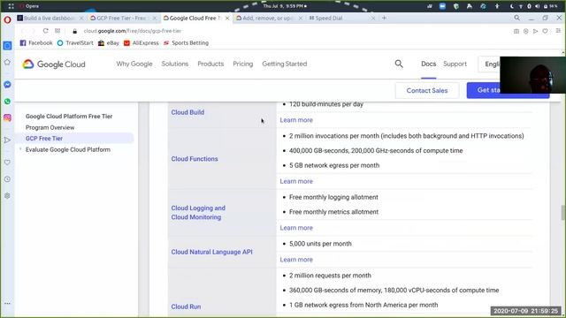Select GCP Free Tier in left nav
566x318 pixels.
click(44, 139)
